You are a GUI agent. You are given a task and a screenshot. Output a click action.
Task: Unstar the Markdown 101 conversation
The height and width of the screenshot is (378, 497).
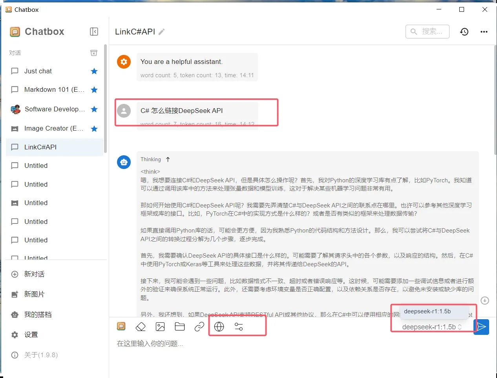pyautogui.click(x=94, y=90)
